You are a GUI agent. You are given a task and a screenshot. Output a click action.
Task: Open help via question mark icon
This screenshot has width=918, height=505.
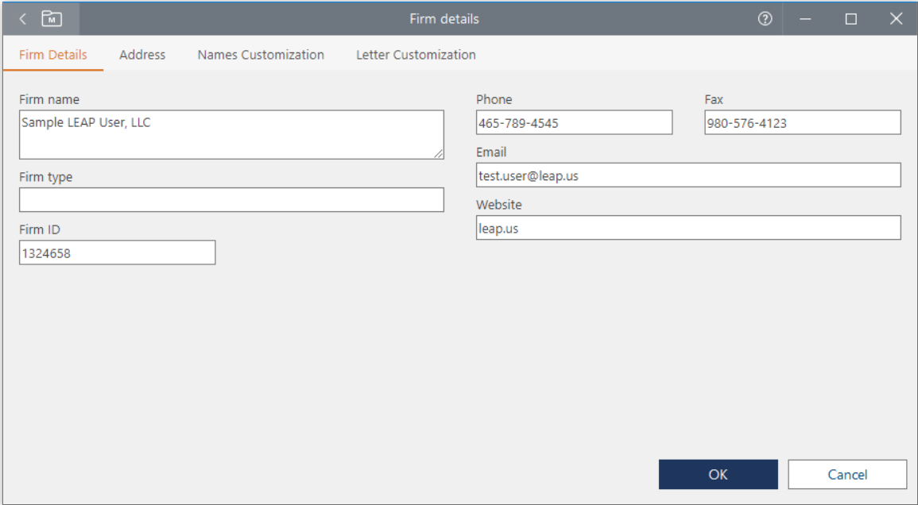click(x=765, y=19)
